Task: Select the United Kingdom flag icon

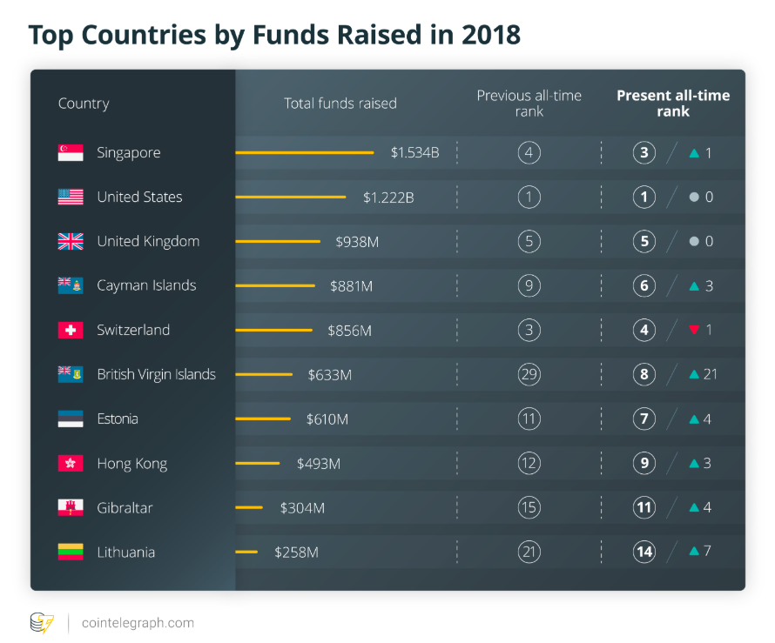Action: (71, 242)
